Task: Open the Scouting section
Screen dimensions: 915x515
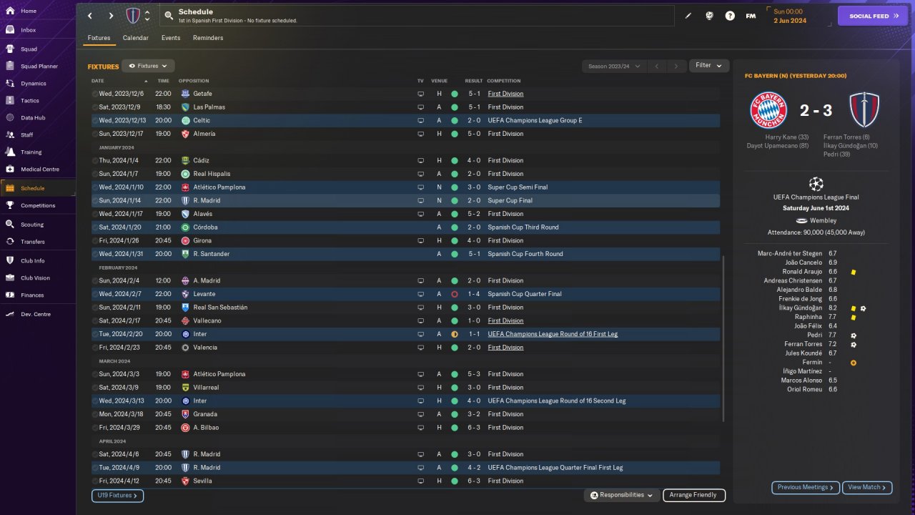Action: (x=32, y=225)
